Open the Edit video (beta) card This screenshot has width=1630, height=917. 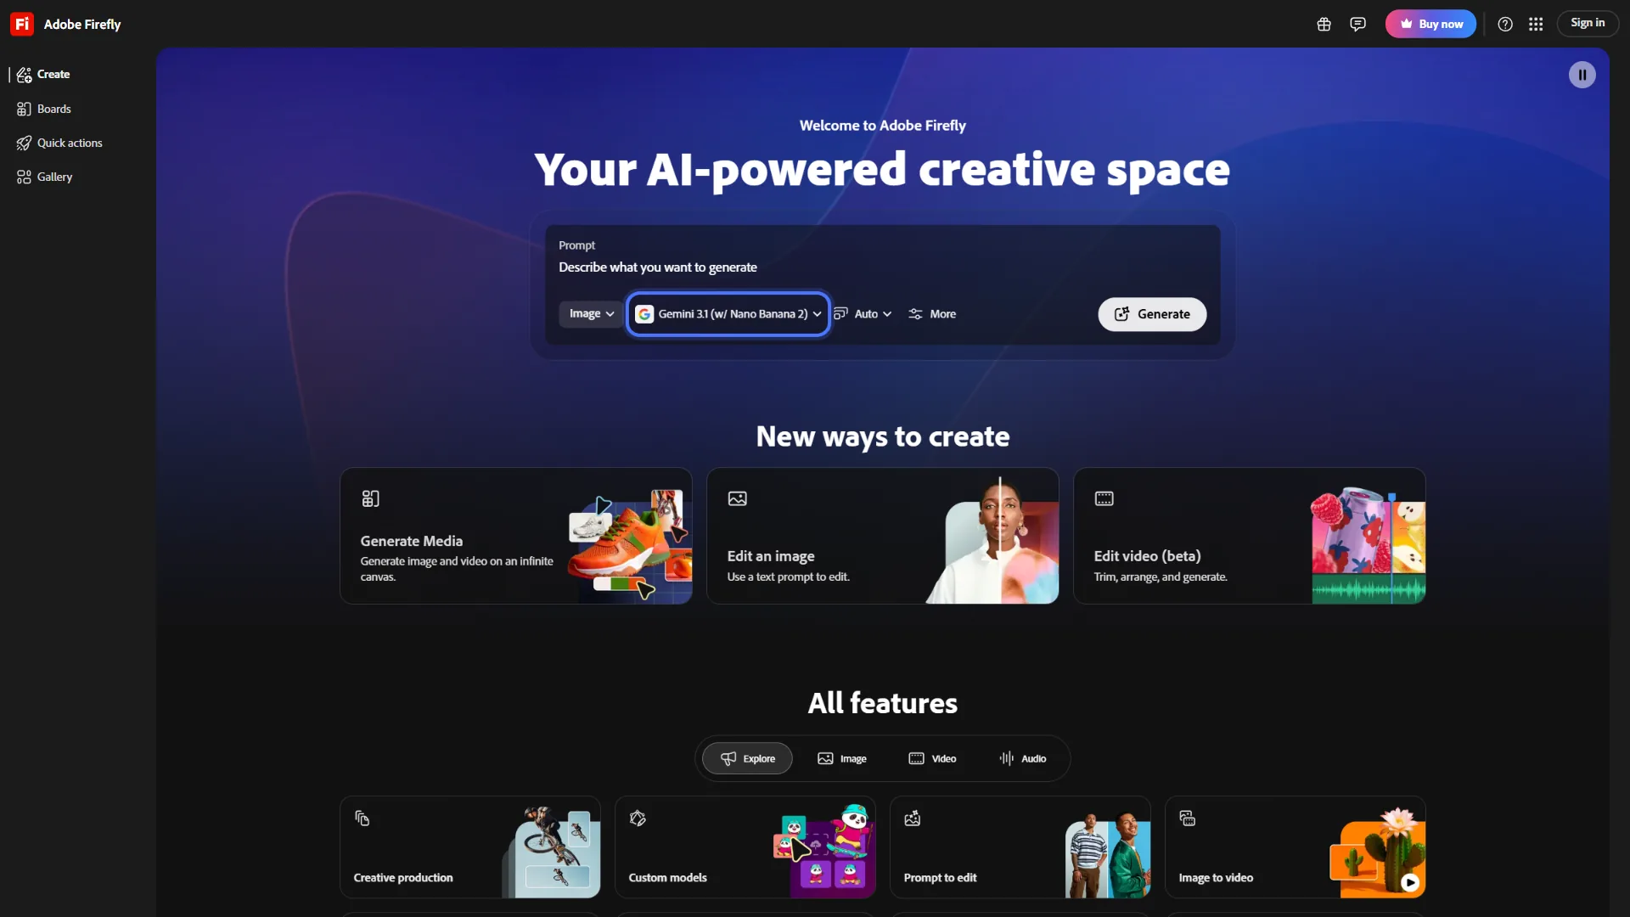[x=1250, y=536]
